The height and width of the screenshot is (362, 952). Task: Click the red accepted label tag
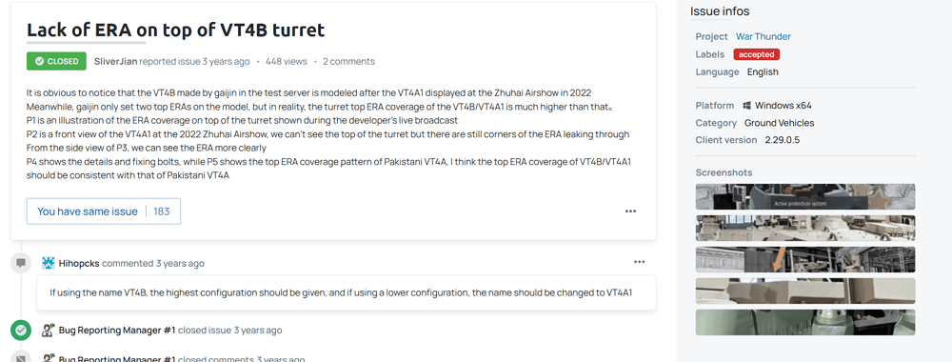coord(757,54)
